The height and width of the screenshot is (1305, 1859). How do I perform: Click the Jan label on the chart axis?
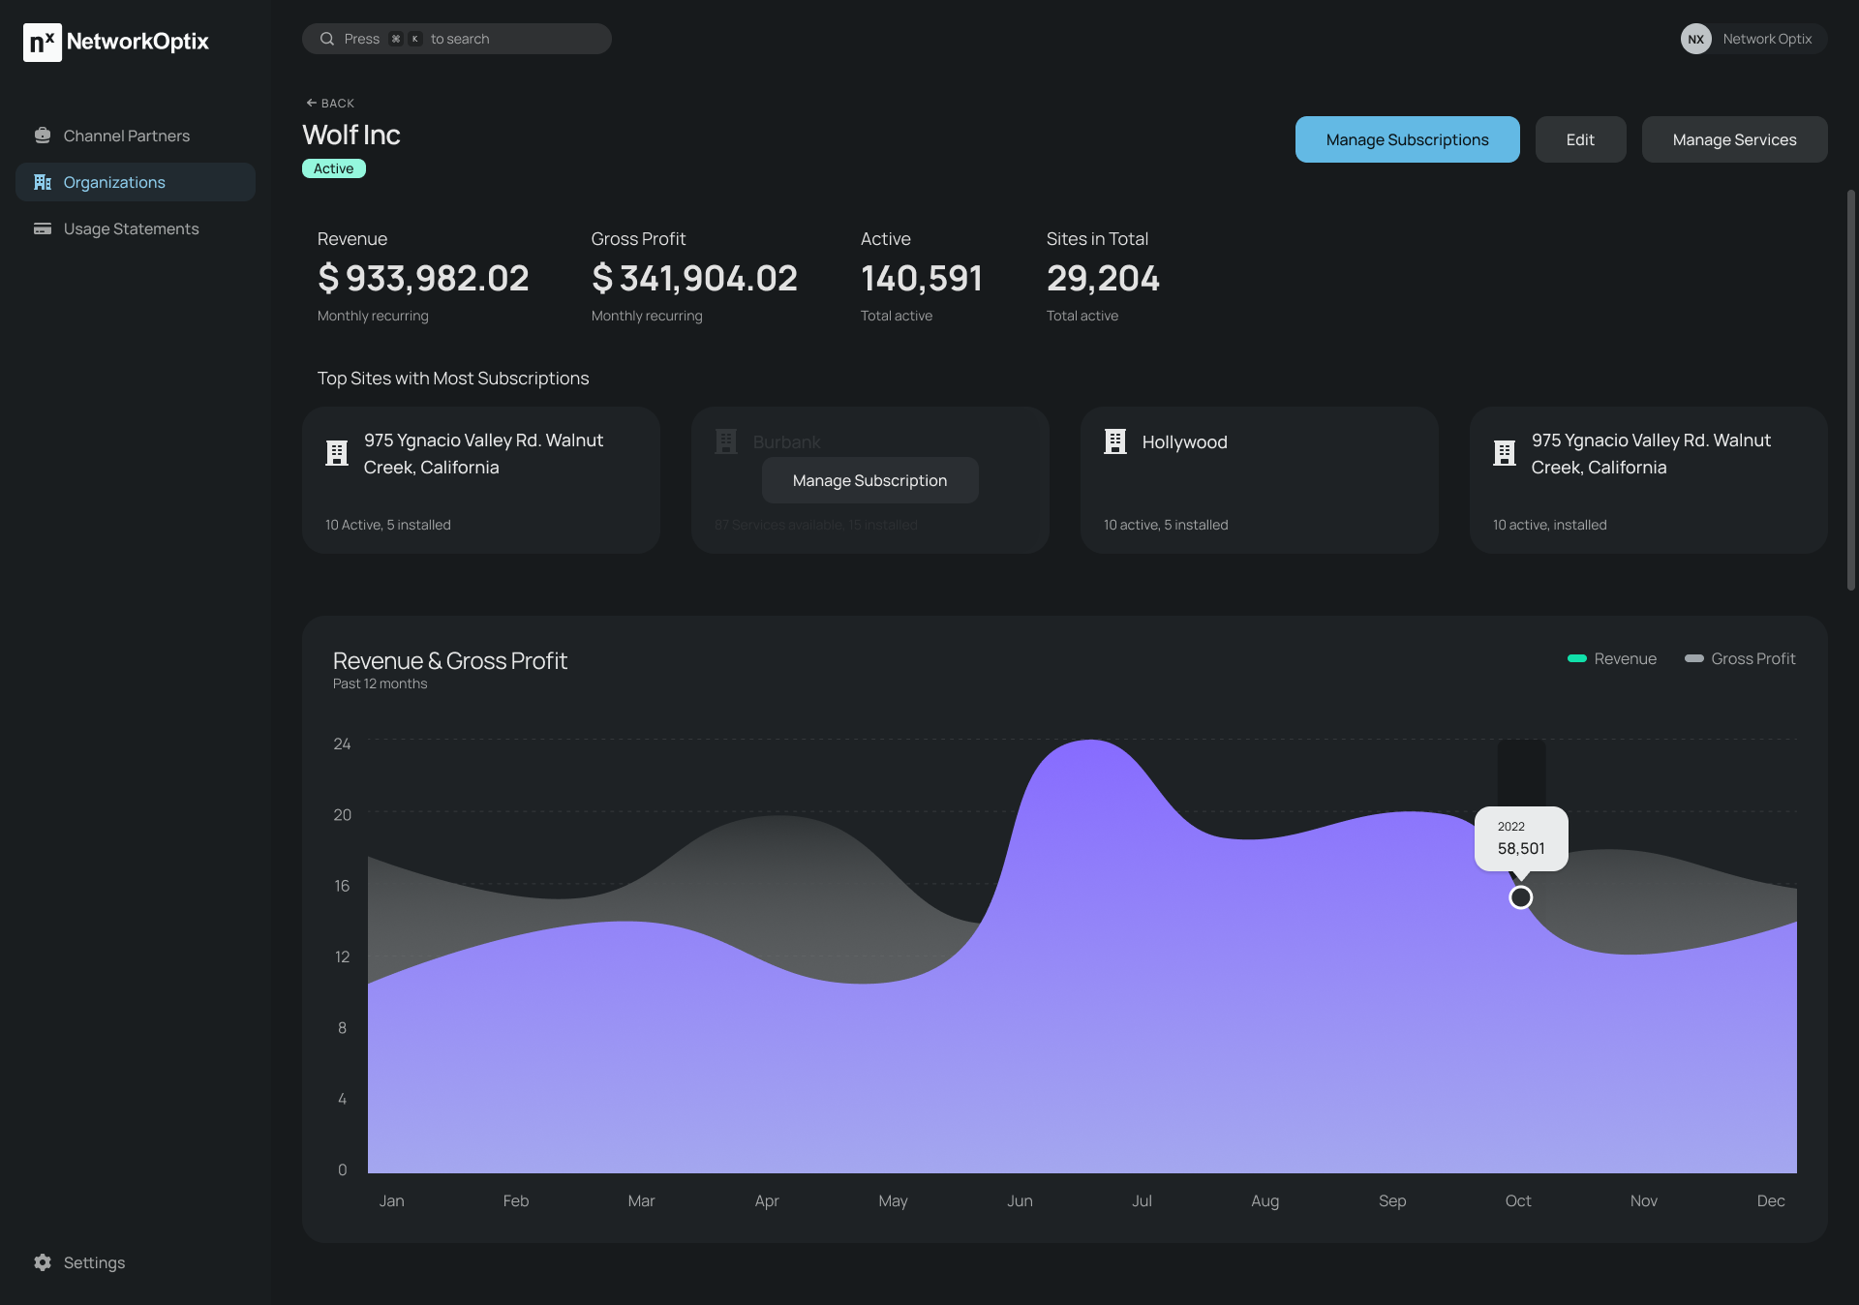click(x=391, y=1200)
